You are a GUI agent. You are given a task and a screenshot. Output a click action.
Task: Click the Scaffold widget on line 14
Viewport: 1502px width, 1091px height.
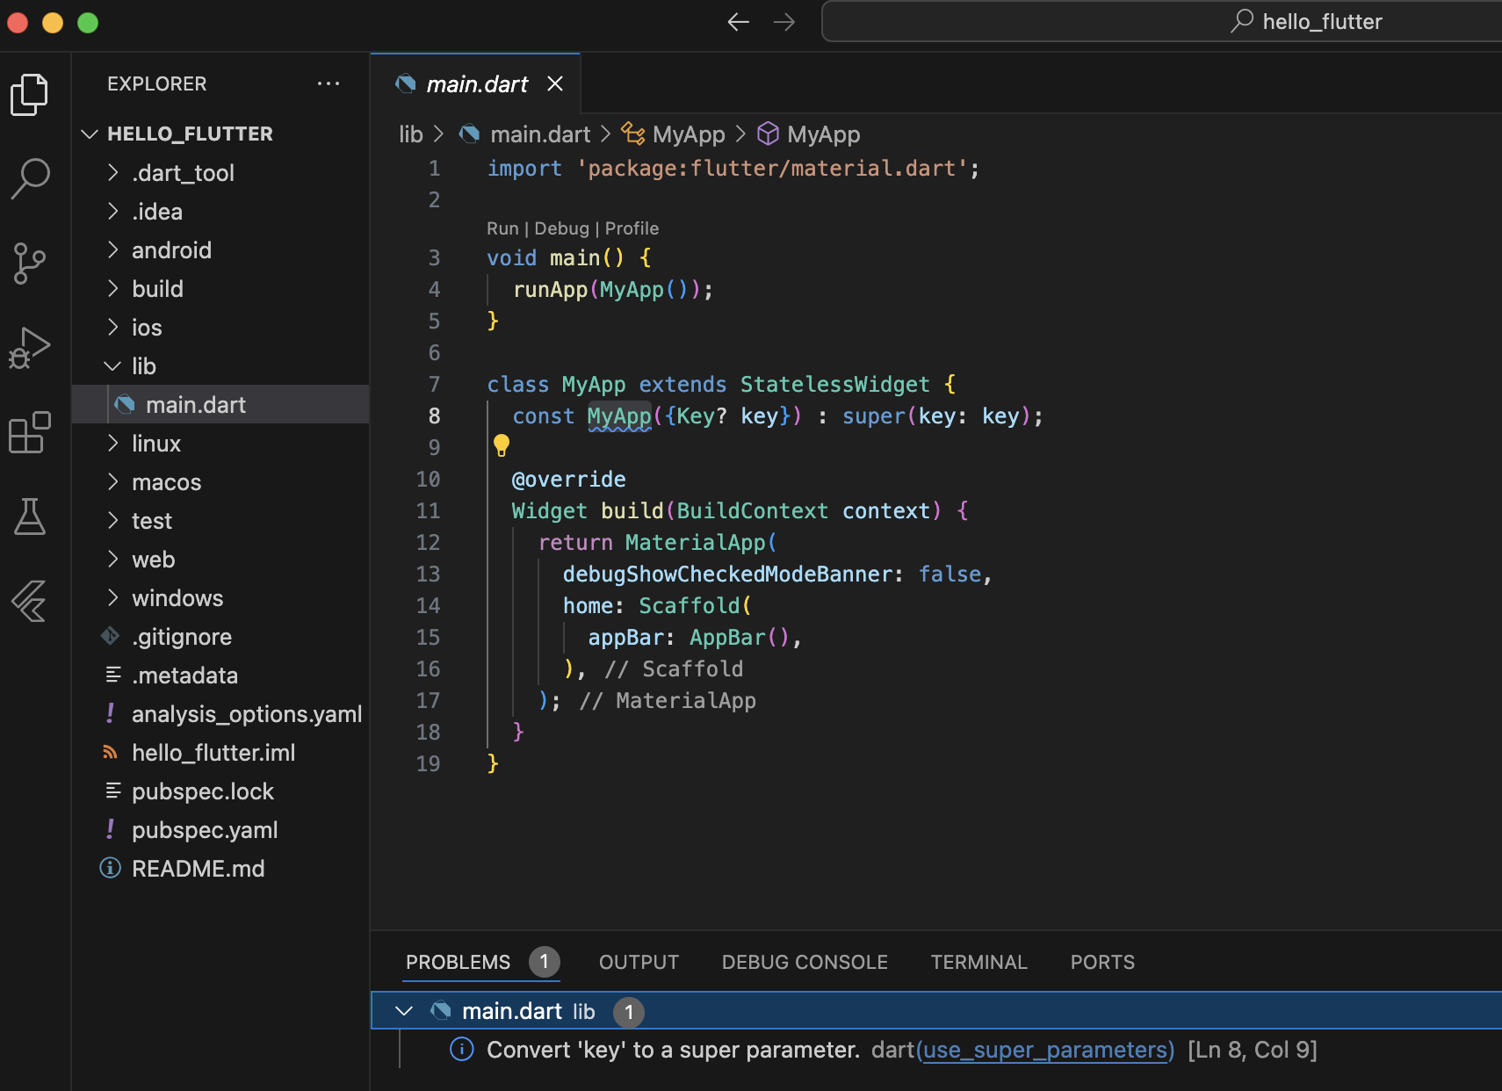click(x=690, y=605)
